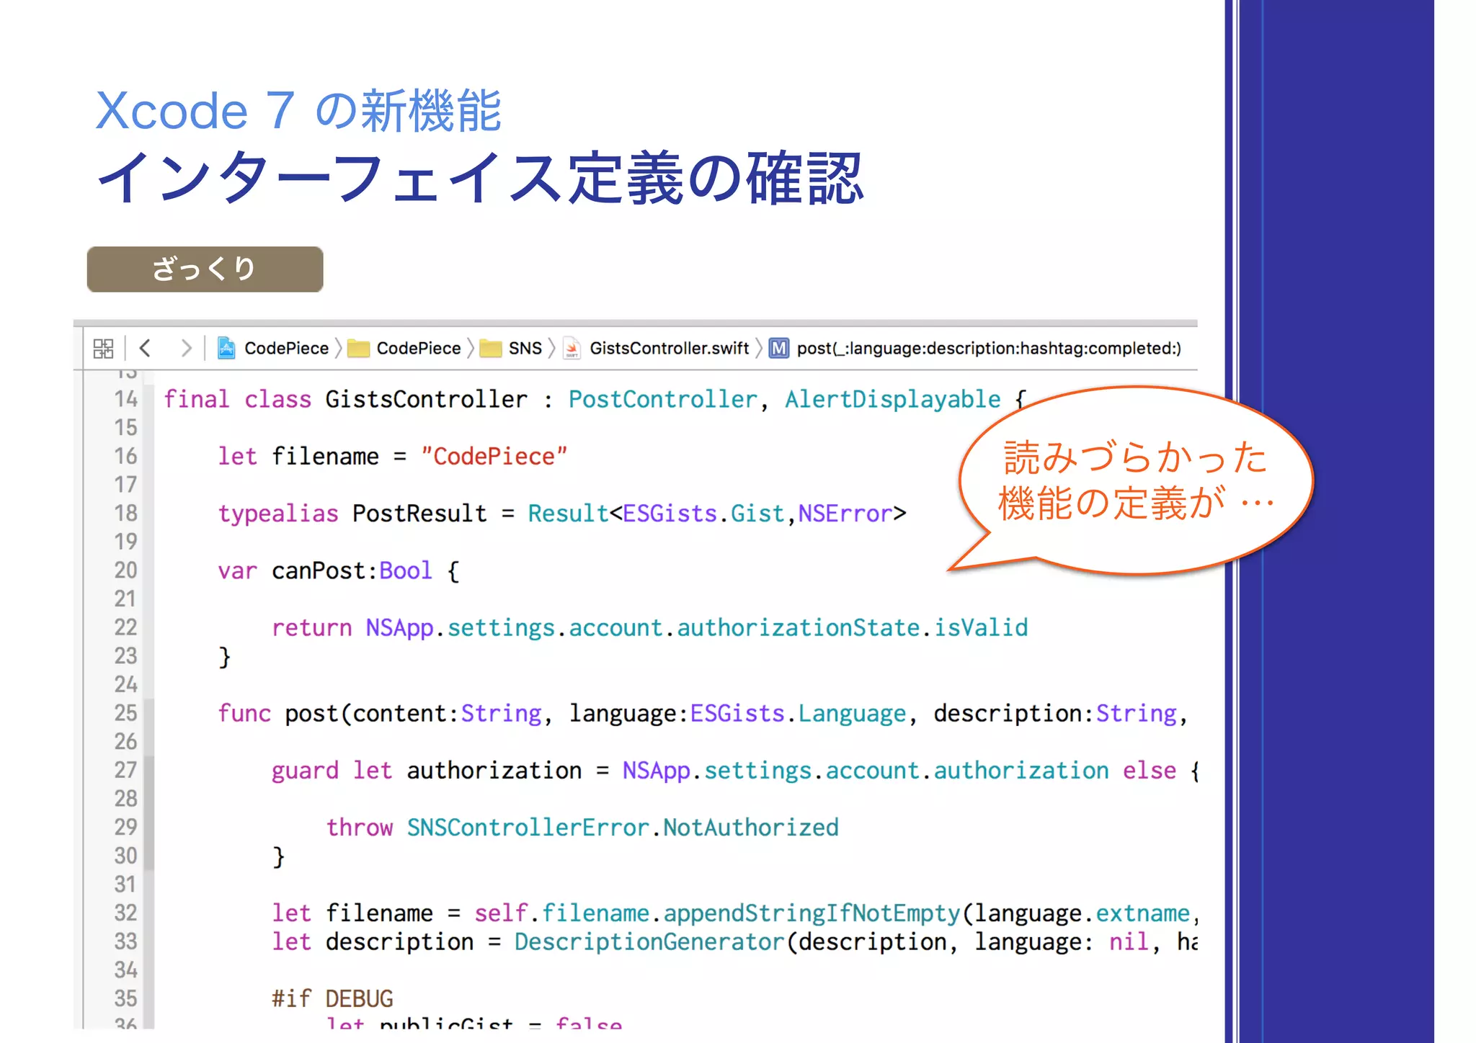Click the throw keyword on line 29

point(360,828)
